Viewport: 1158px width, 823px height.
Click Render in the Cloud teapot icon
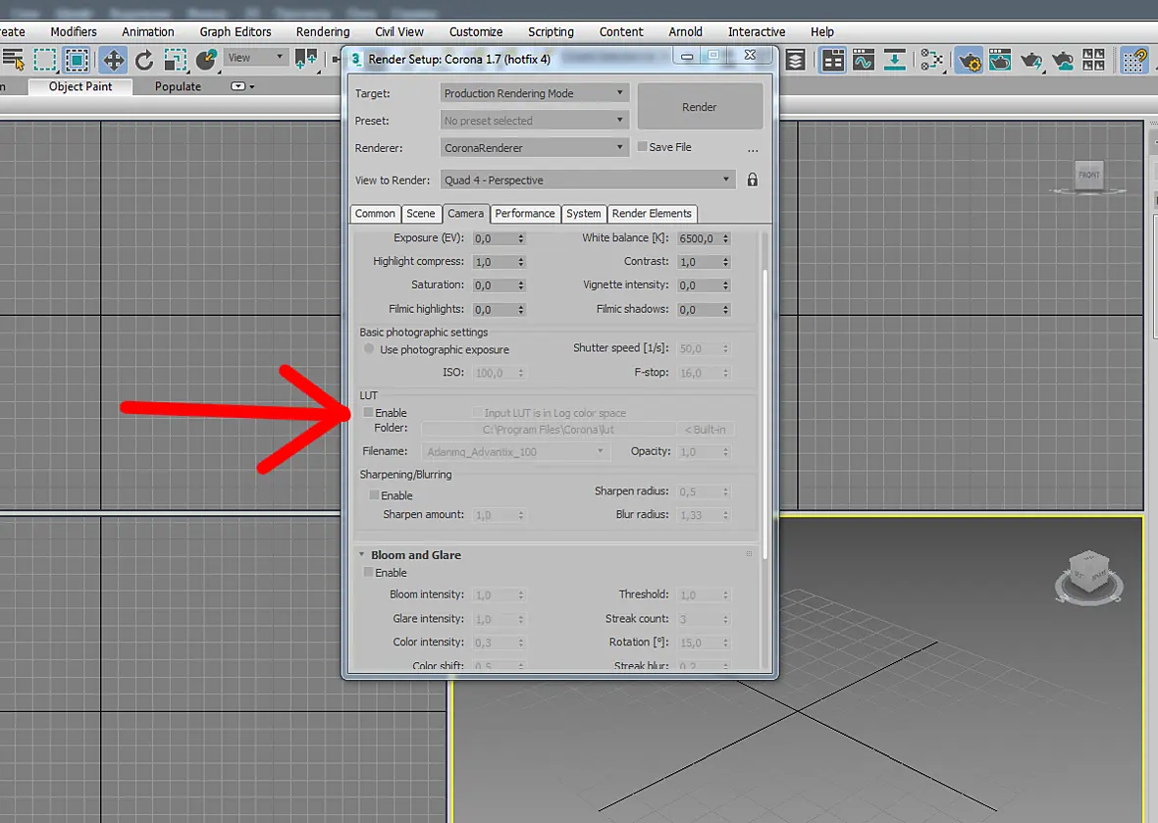pos(1062,60)
